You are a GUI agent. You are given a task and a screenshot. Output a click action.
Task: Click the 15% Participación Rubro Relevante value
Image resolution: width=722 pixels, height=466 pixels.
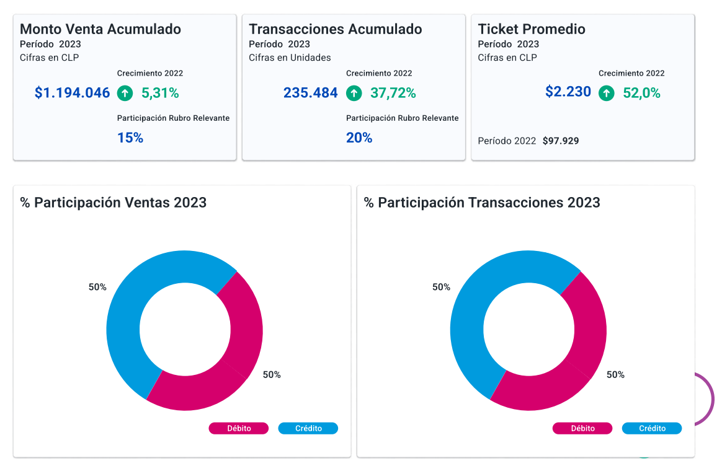[130, 138]
